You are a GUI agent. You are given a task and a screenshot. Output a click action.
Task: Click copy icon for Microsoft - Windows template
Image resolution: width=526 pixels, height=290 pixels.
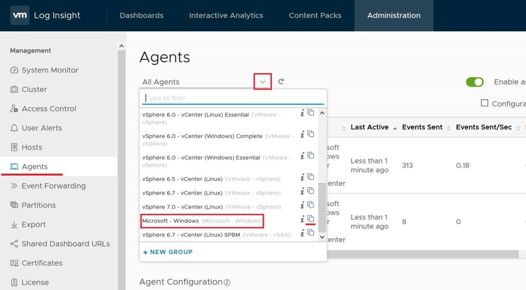point(310,219)
